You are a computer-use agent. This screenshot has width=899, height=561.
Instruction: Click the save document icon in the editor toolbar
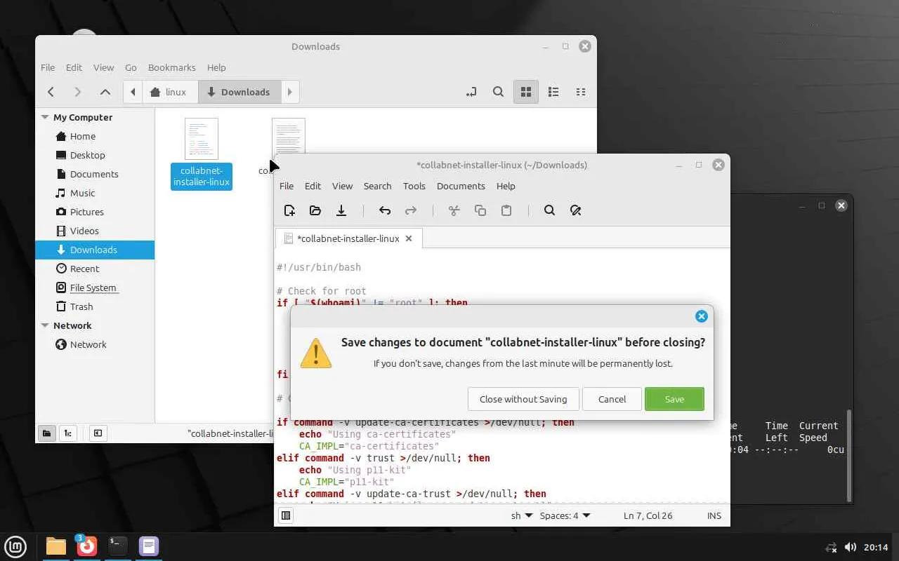(341, 210)
